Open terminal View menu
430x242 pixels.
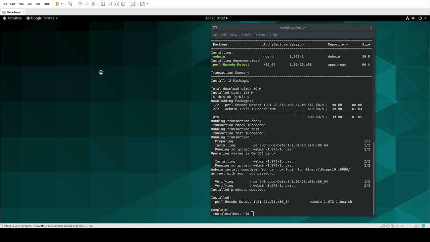(x=233, y=35)
